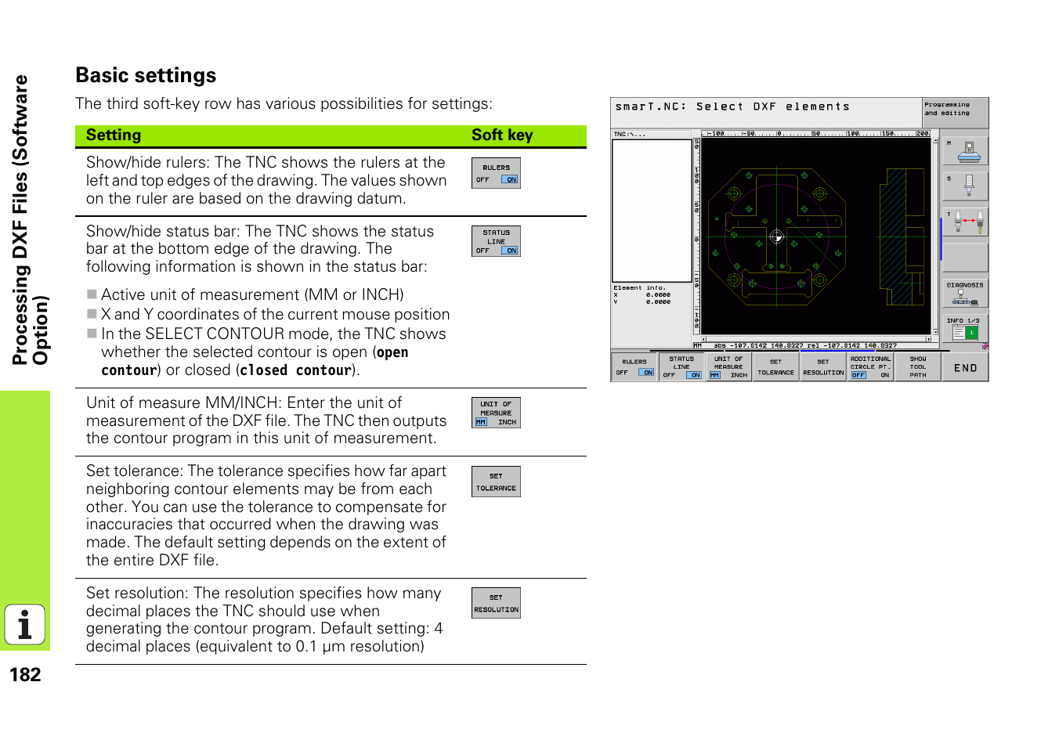Click small pink icon below INFO button
Viewport: 1059px width, 747px height.
(985, 346)
